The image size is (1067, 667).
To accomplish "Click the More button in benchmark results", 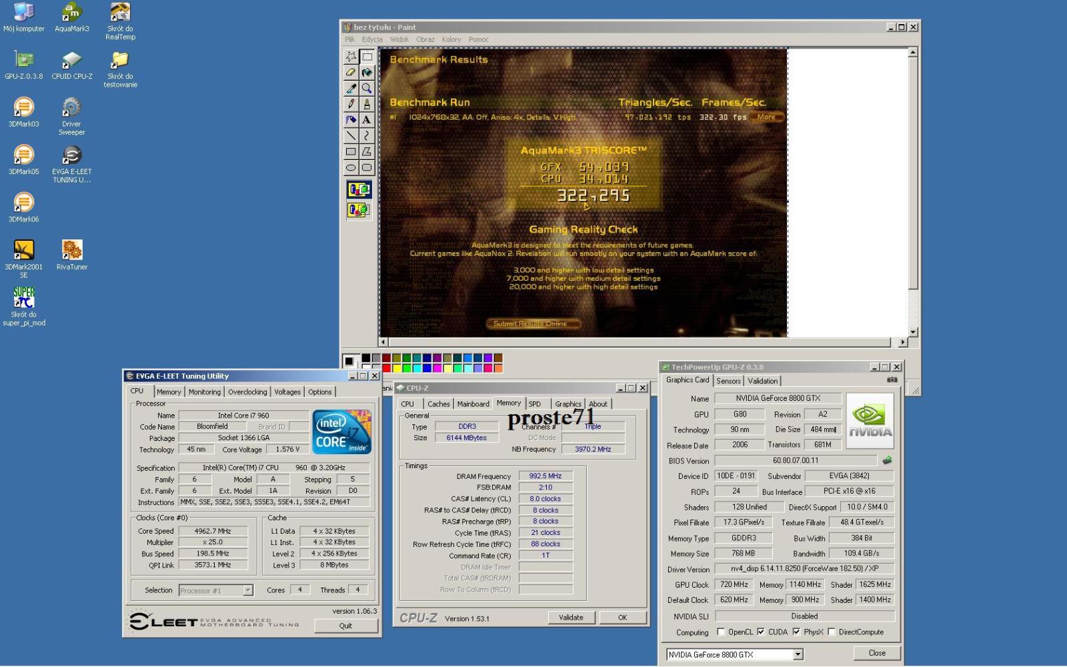I will (x=766, y=117).
